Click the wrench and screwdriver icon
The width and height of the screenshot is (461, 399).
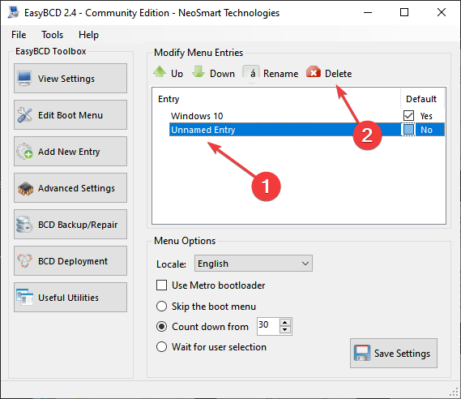(24, 115)
